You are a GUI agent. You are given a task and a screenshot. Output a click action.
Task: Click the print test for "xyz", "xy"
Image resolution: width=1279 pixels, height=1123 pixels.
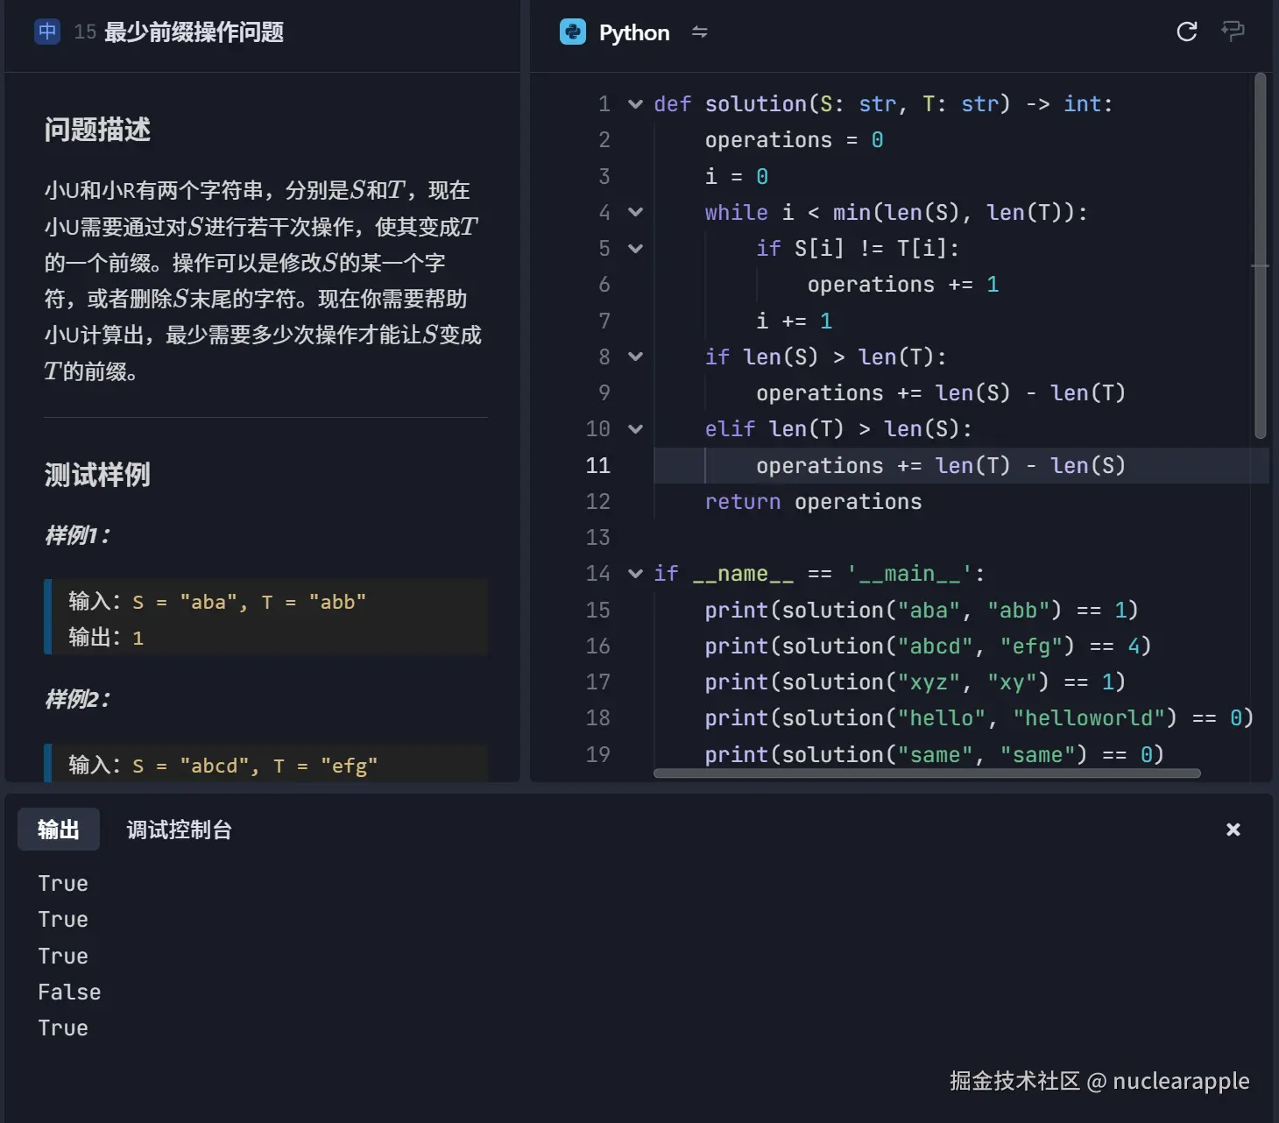click(x=915, y=682)
